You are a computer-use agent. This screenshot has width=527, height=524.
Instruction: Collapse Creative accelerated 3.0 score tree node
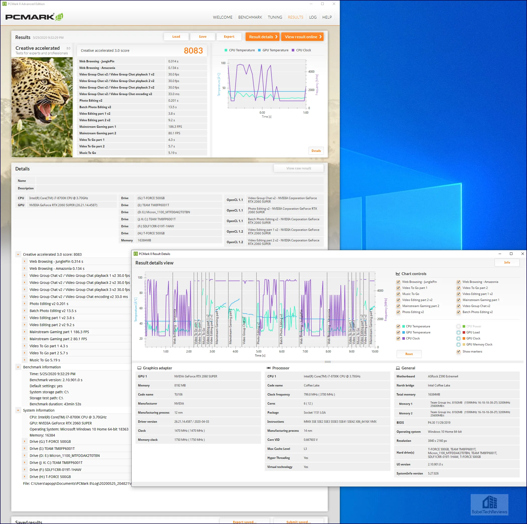[18, 254]
